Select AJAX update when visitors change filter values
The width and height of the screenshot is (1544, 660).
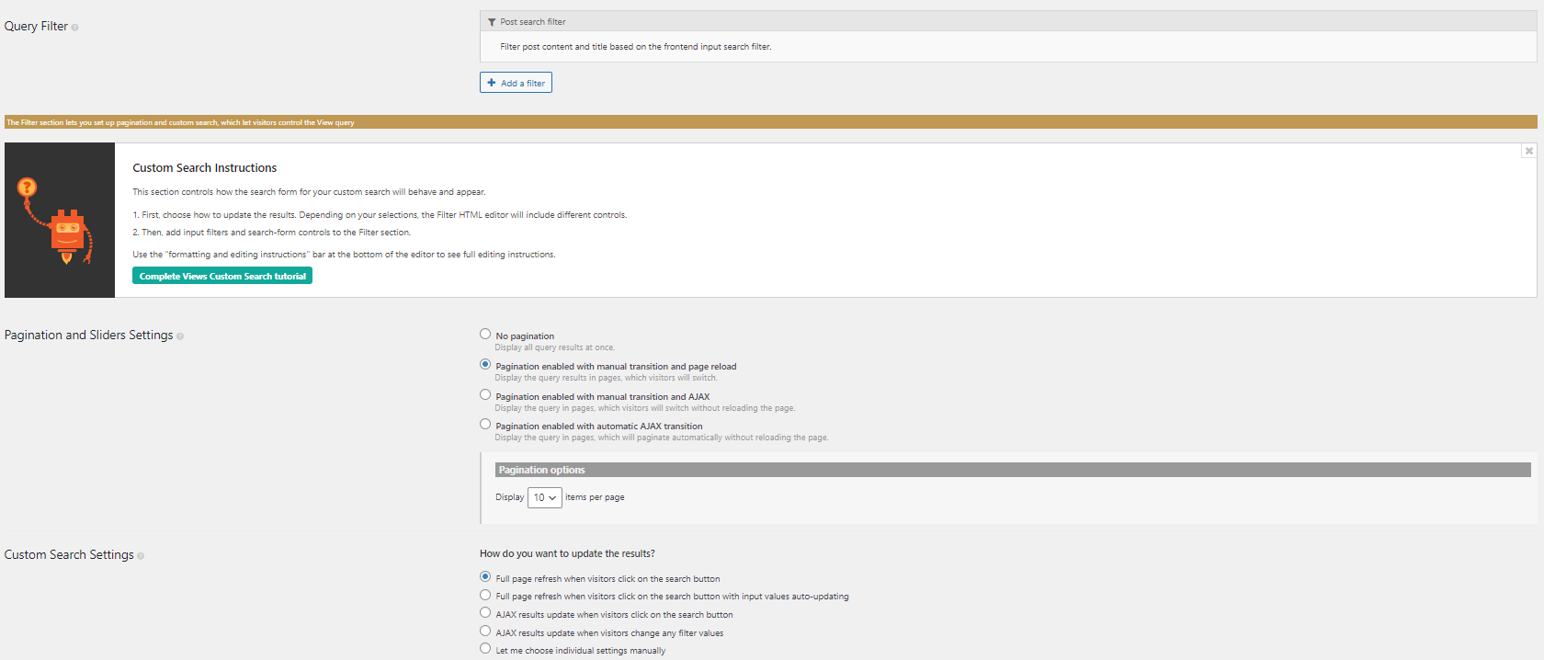[485, 632]
